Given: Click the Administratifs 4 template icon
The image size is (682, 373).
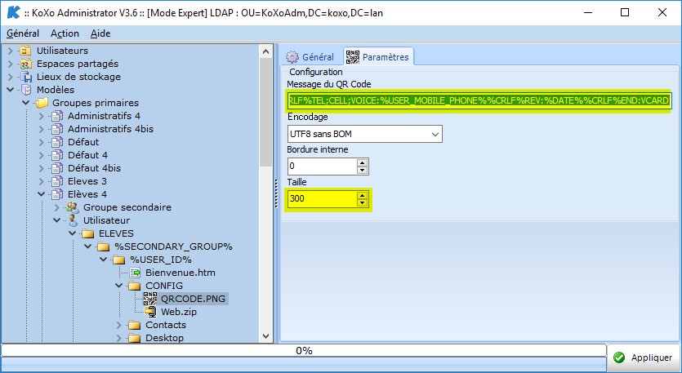Looking at the screenshot, I should pyautogui.click(x=57, y=116).
